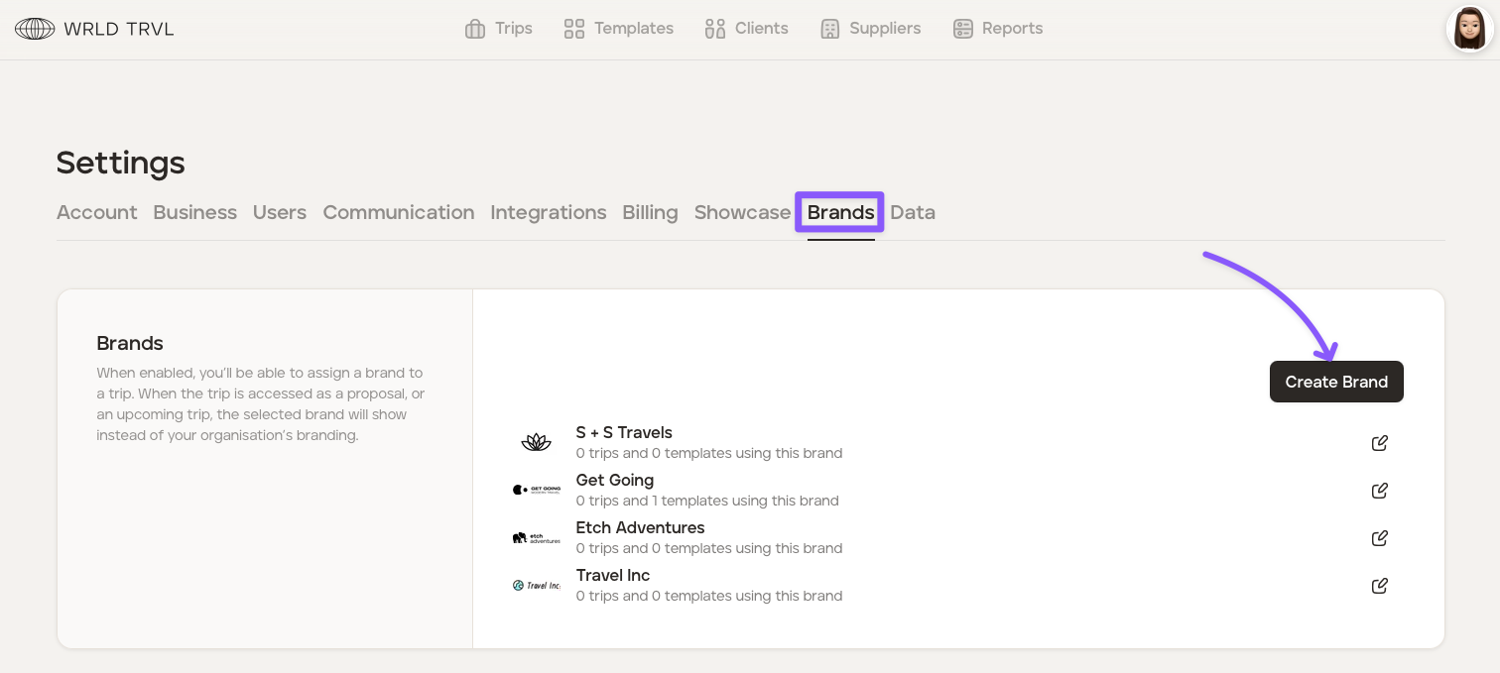1500x673 pixels.
Task: Edit the Etch Adventures brand
Action: [x=1379, y=538]
